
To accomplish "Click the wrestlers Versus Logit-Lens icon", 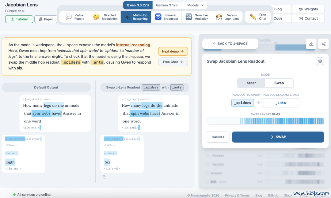I will tap(219, 17).
